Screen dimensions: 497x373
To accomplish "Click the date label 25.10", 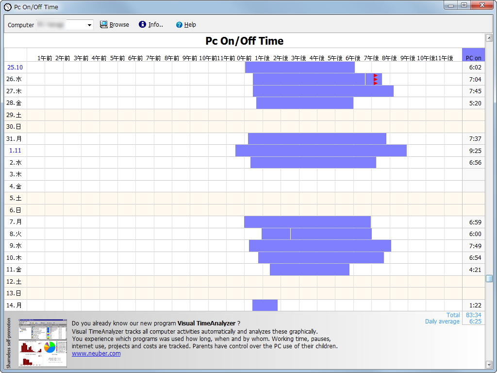I will point(15,67).
